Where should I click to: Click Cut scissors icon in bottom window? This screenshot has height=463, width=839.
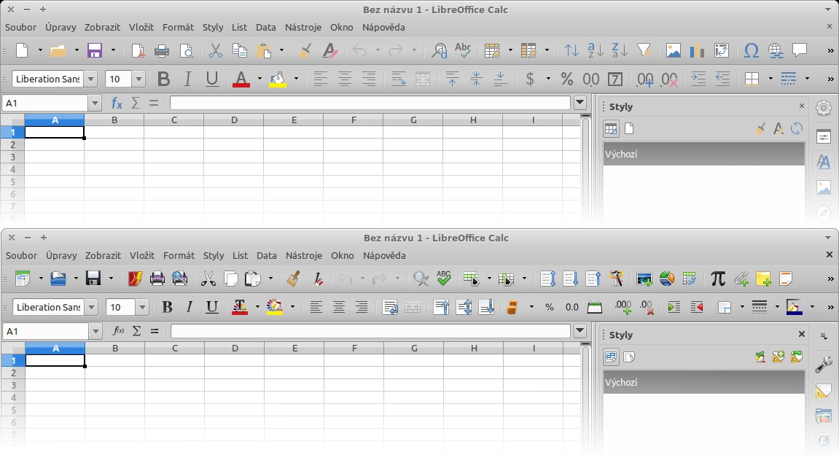[208, 279]
